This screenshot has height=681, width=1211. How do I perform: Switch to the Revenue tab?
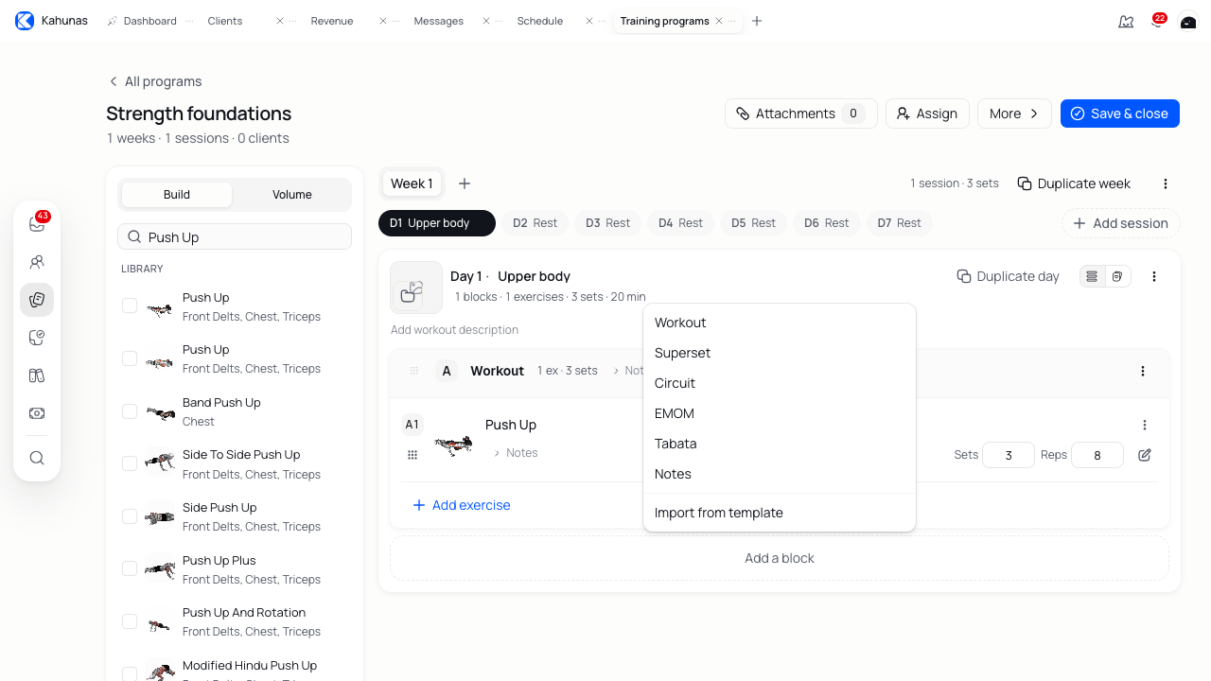pos(332,21)
